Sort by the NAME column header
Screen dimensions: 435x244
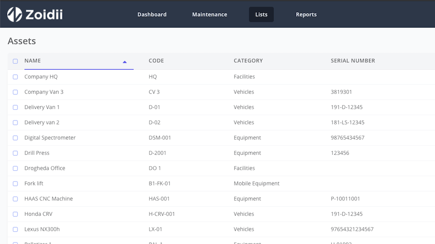tap(32, 61)
